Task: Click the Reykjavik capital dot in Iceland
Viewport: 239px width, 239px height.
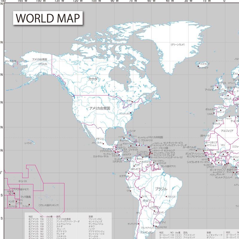Action: [198, 66]
